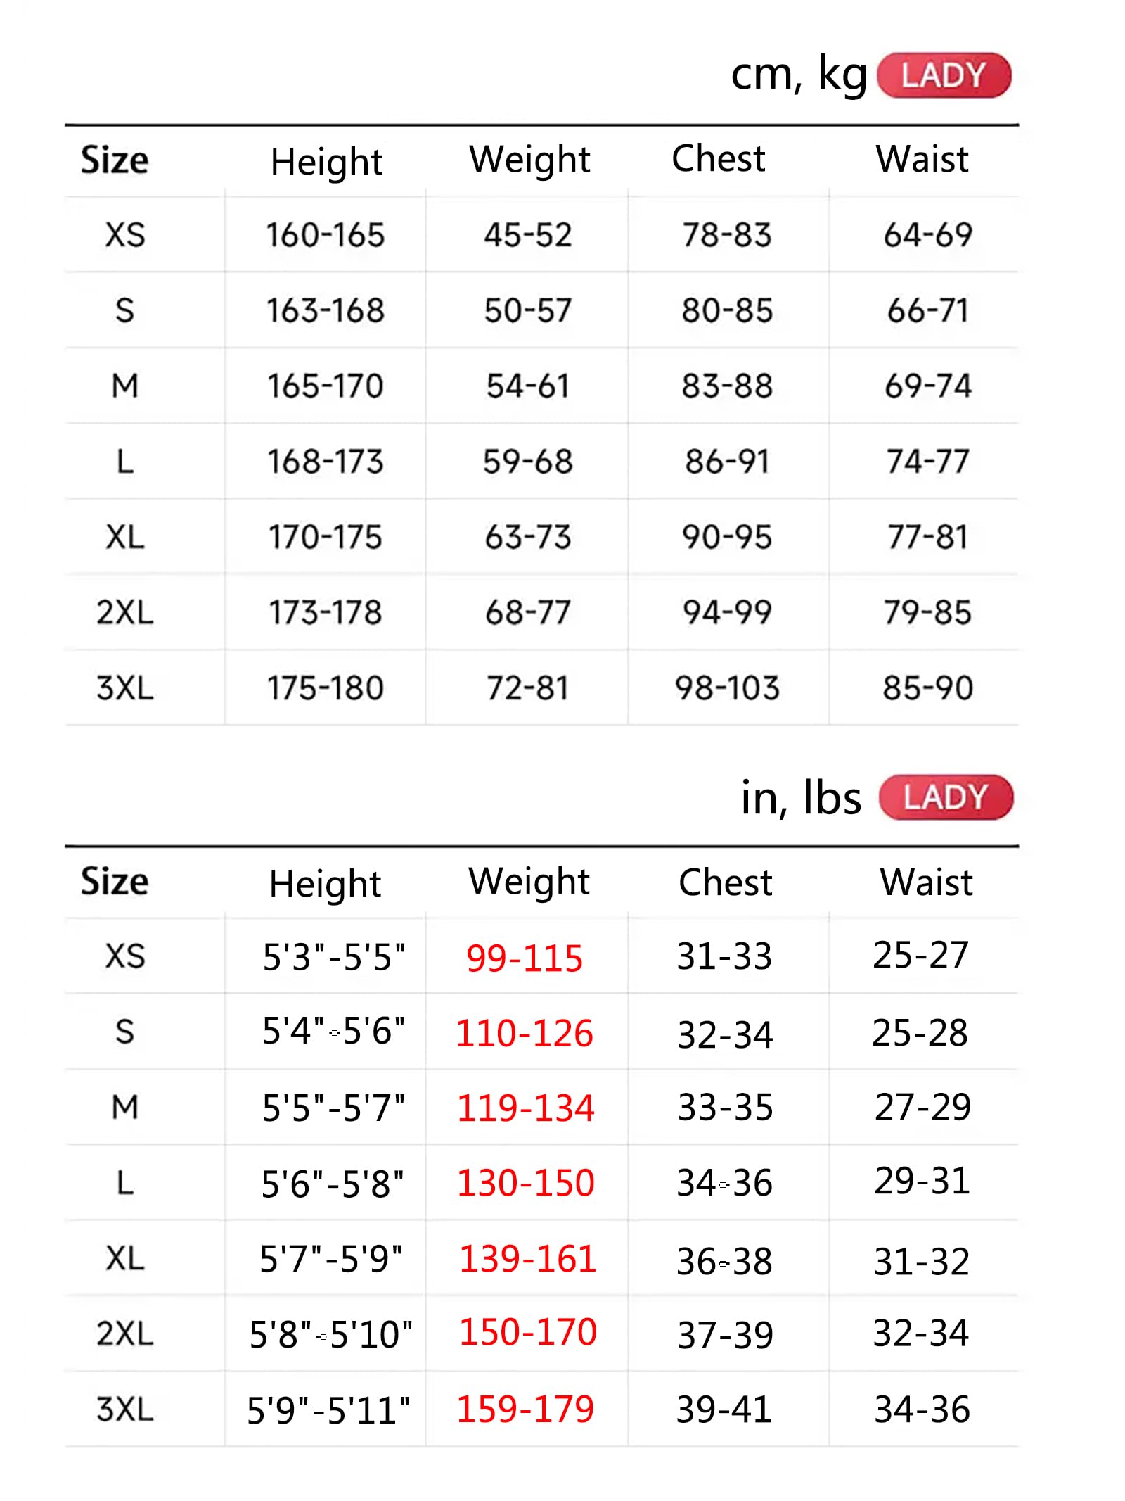The width and height of the screenshot is (1125, 1501).
Task: Click the cm, kg unit label
Action: point(799,74)
